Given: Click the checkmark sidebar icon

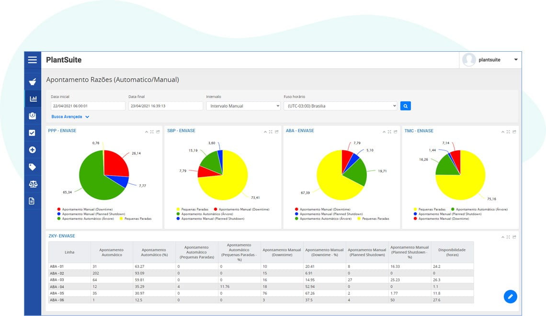Looking at the screenshot, I should [x=32, y=133].
